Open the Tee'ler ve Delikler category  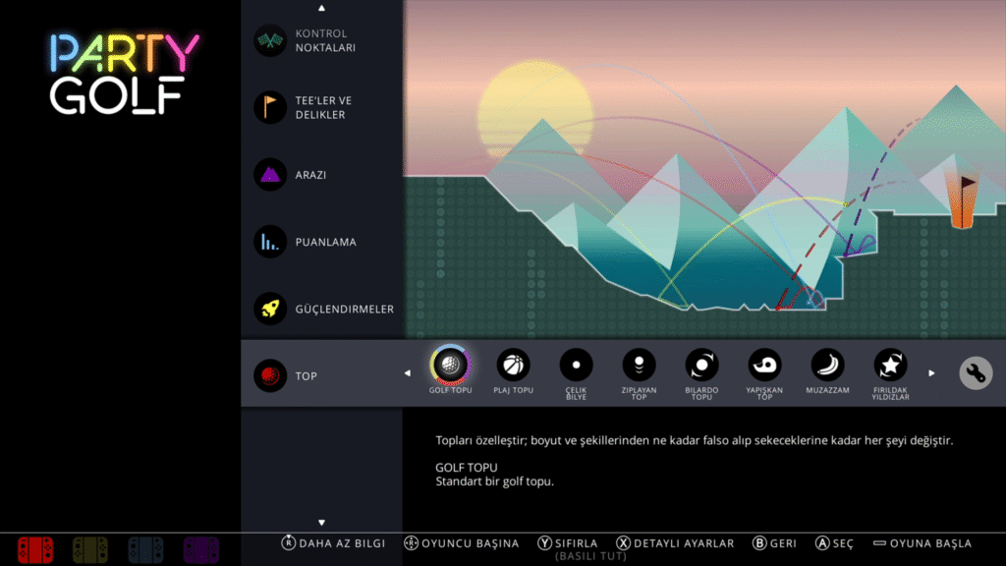(x=322, y=108)
